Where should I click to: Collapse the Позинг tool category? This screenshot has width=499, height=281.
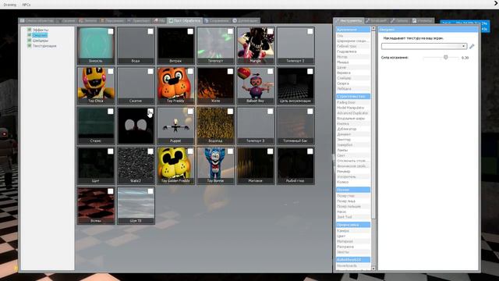click(353, 190)
